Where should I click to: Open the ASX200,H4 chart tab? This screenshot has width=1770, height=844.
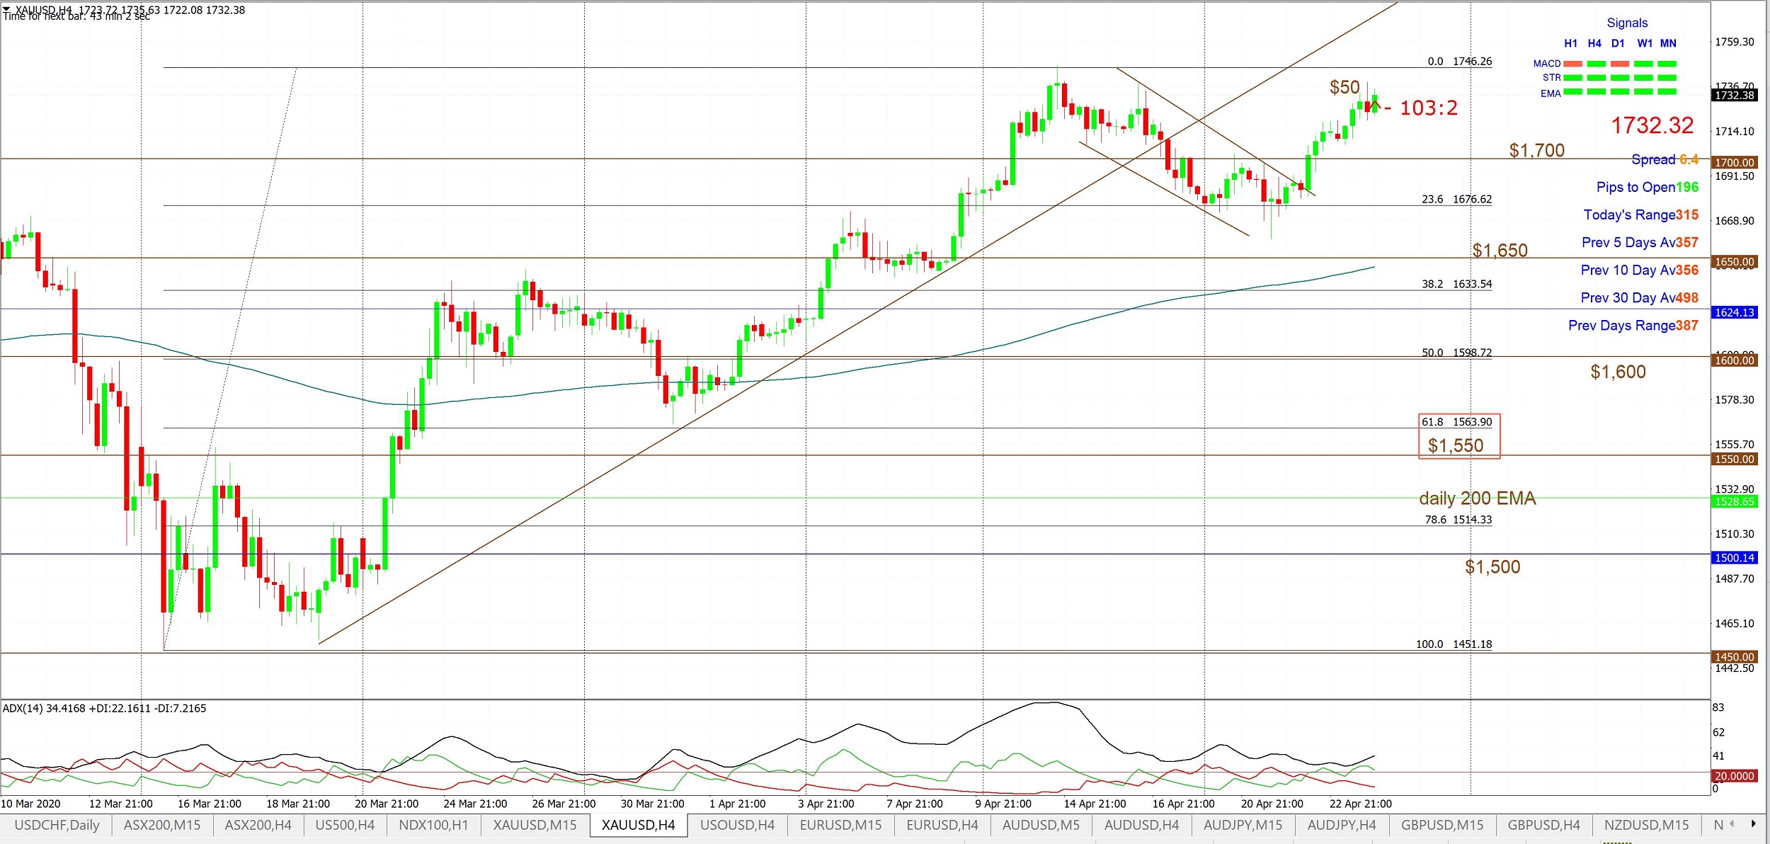(x=258, y=825)
